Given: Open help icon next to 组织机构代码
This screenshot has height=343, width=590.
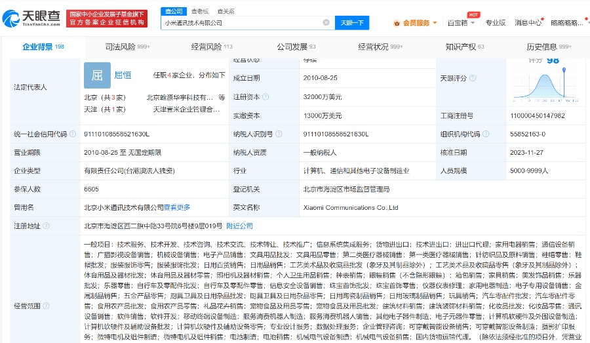Looking at the screenshot, I should coord(486,134).
